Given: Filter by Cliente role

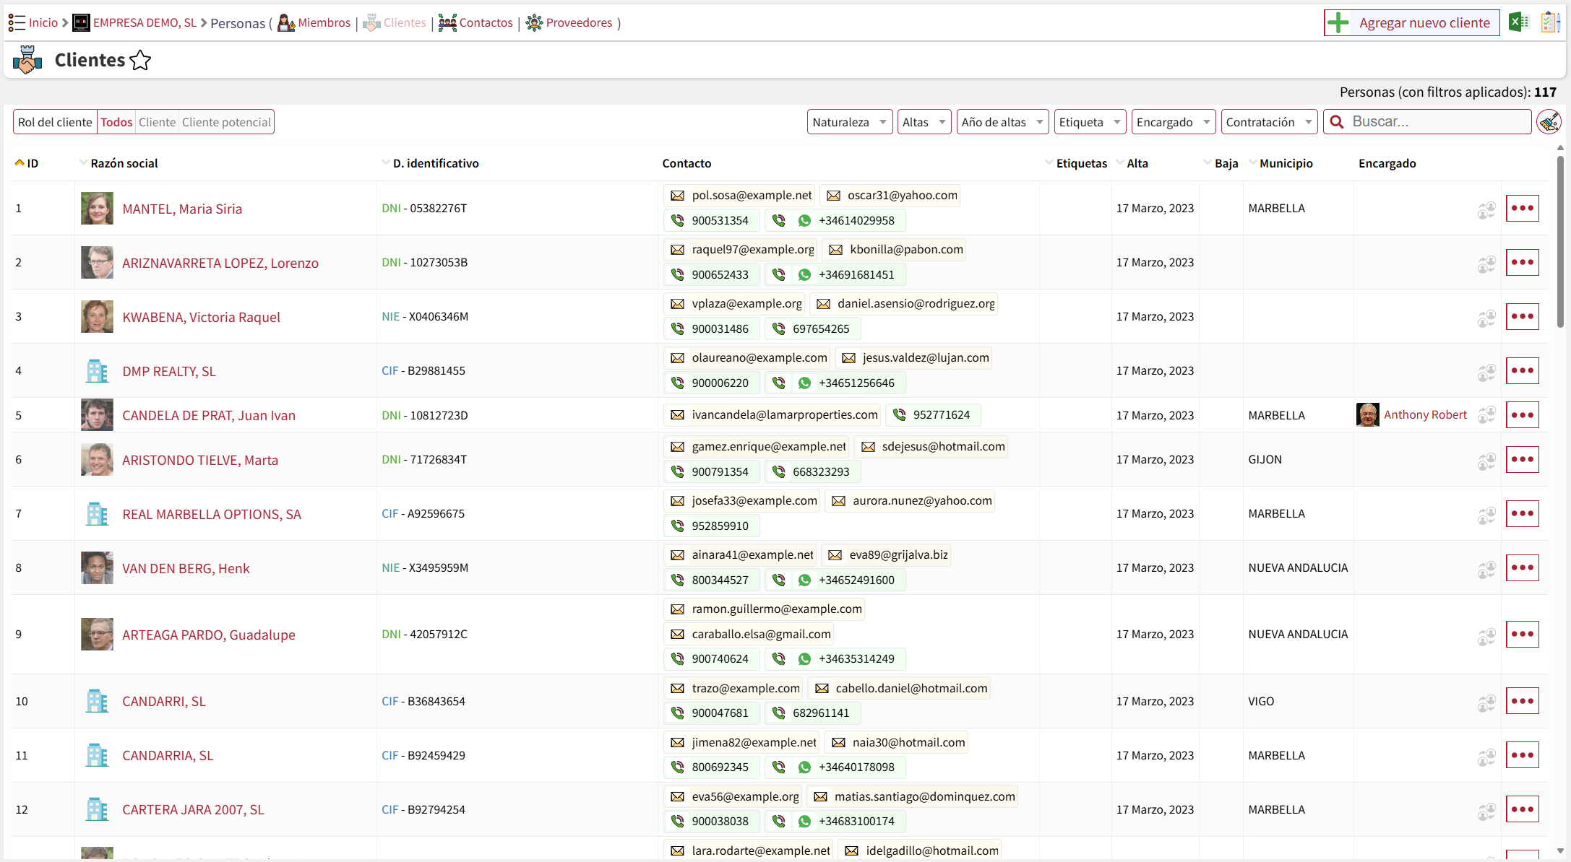Looking at the screenshot, I should [157, 122].
